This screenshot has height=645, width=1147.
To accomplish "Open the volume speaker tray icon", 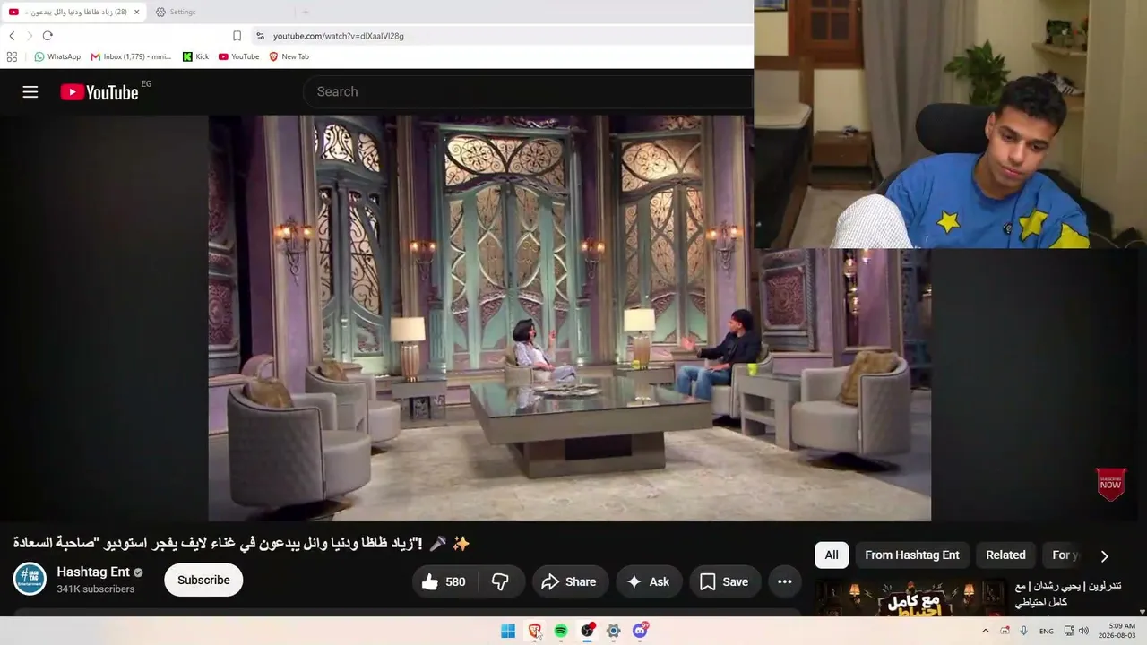I will pyautogui.click(x=1083, y=631).
